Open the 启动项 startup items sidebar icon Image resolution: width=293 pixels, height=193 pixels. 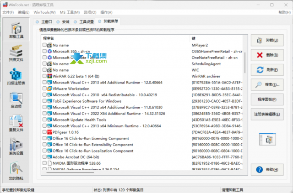pos(16,100)
